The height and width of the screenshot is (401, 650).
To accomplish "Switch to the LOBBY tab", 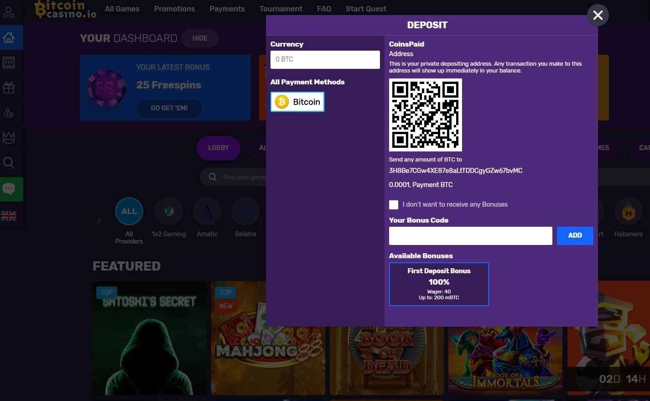I will [x=218, y=148].
